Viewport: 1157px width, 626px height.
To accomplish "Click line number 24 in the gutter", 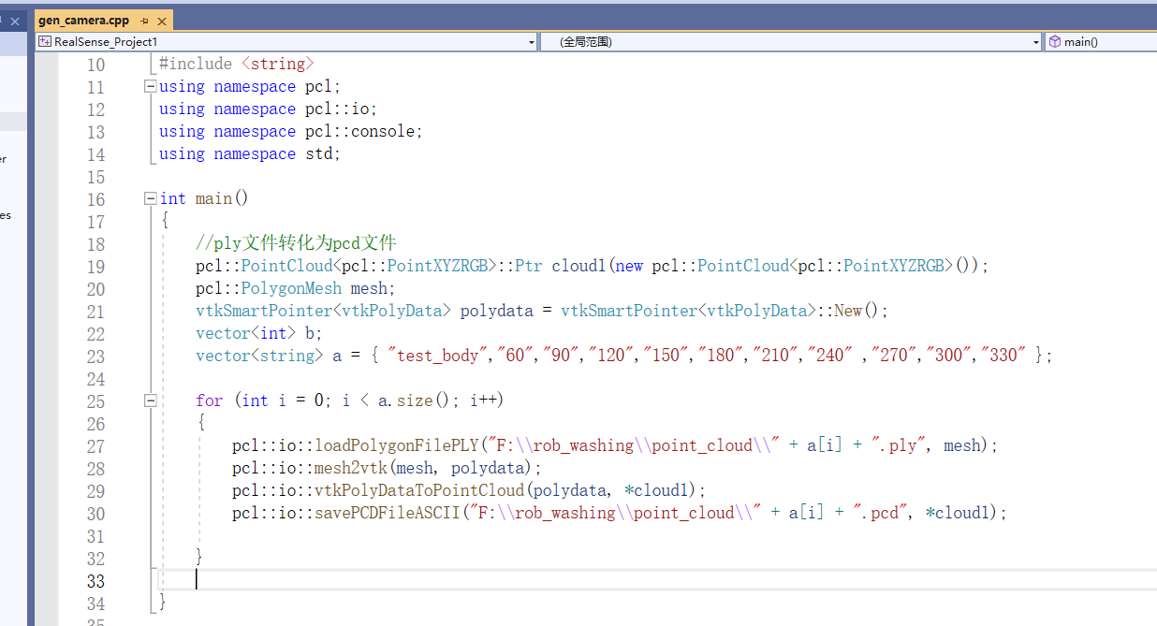I will tap(95, 378).
